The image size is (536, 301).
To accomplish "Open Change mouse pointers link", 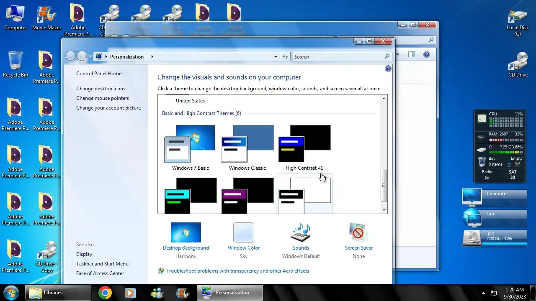I will pyautogui.click(x=103, y=98).
